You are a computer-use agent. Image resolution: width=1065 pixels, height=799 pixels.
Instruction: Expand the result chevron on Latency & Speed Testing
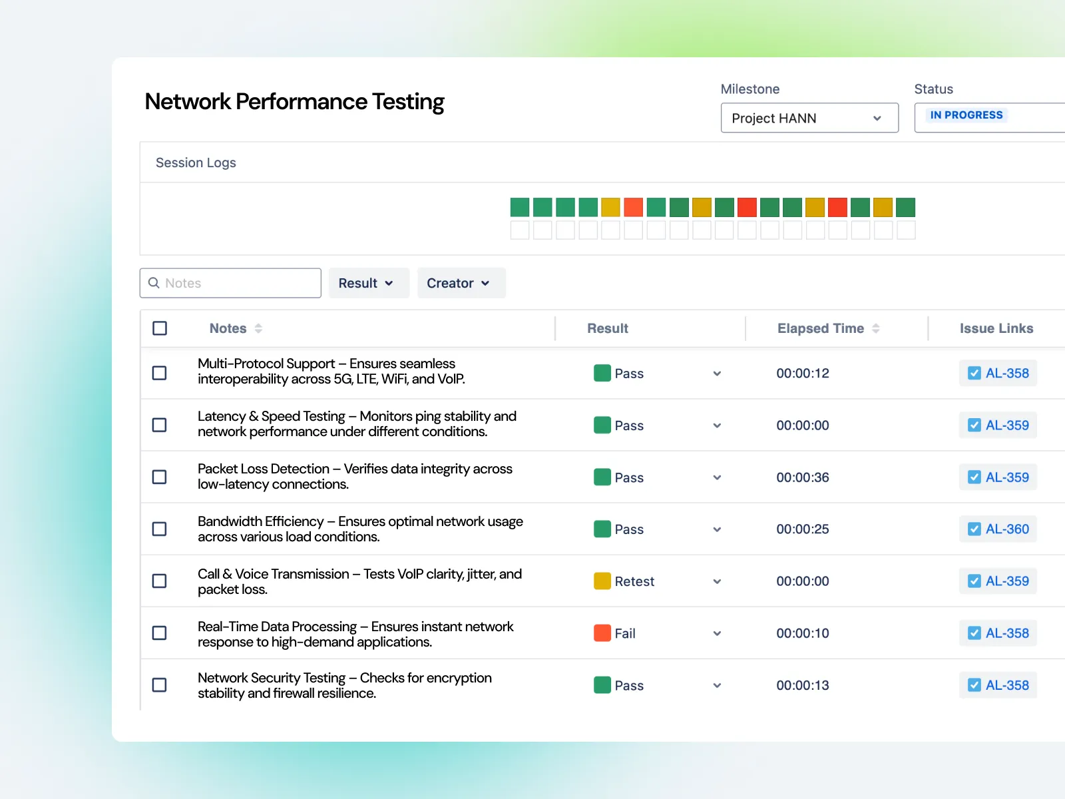[x=716, y=425]
